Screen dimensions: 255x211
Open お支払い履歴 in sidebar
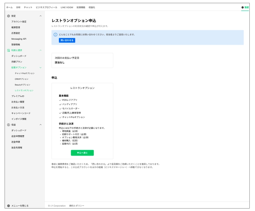(x=18, y=102)
